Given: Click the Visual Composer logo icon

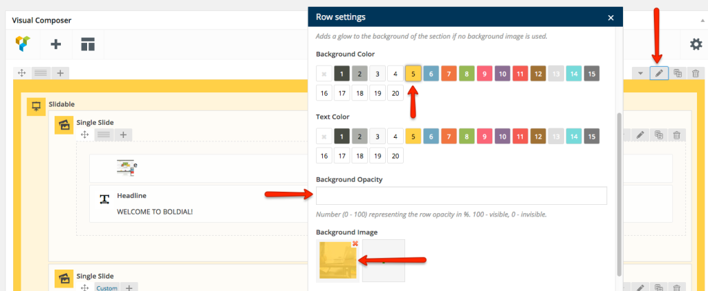Looking at the screenshot, I should [23, 44].
